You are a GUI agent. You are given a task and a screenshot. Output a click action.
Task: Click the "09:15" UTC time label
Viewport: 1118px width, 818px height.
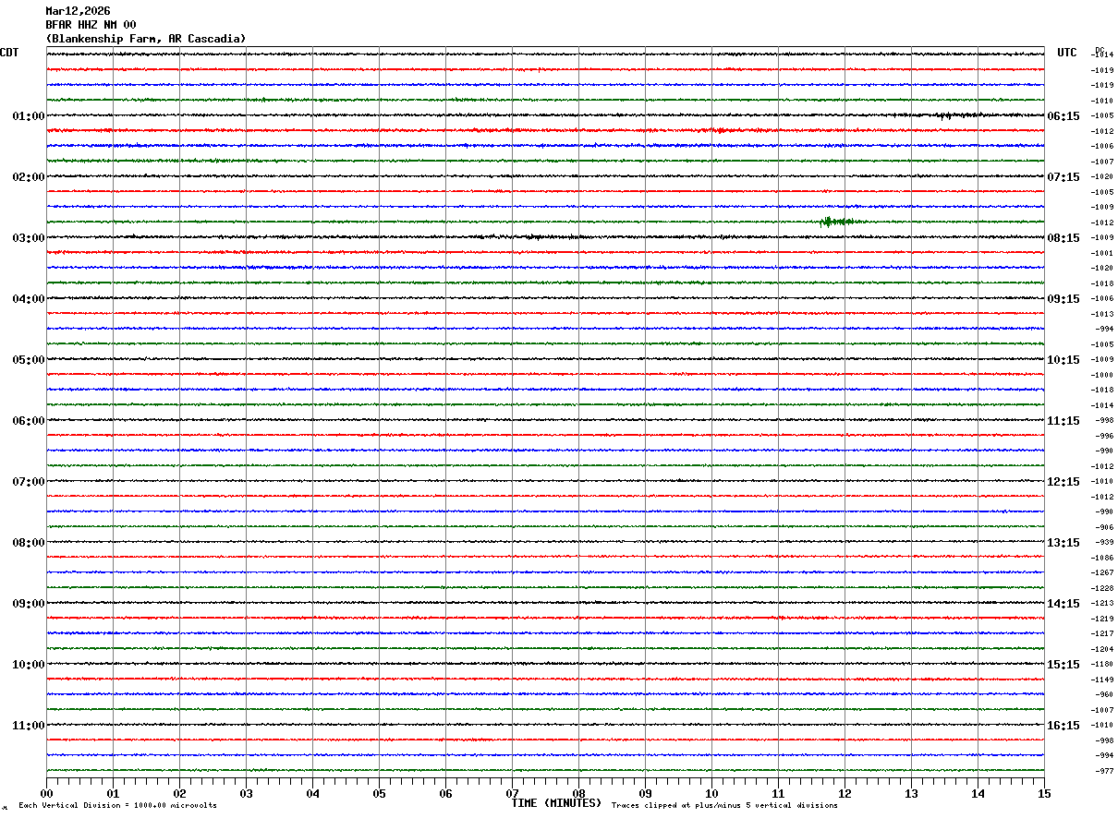pyautogui.click(x=1063, y=299)
